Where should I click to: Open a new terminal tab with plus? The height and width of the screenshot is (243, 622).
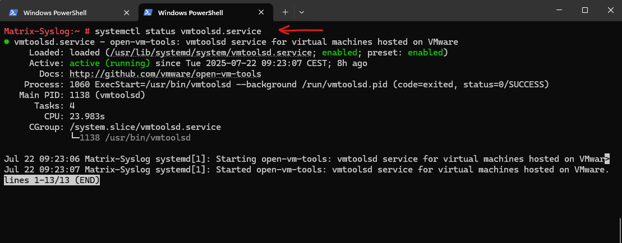pos(285,12)
